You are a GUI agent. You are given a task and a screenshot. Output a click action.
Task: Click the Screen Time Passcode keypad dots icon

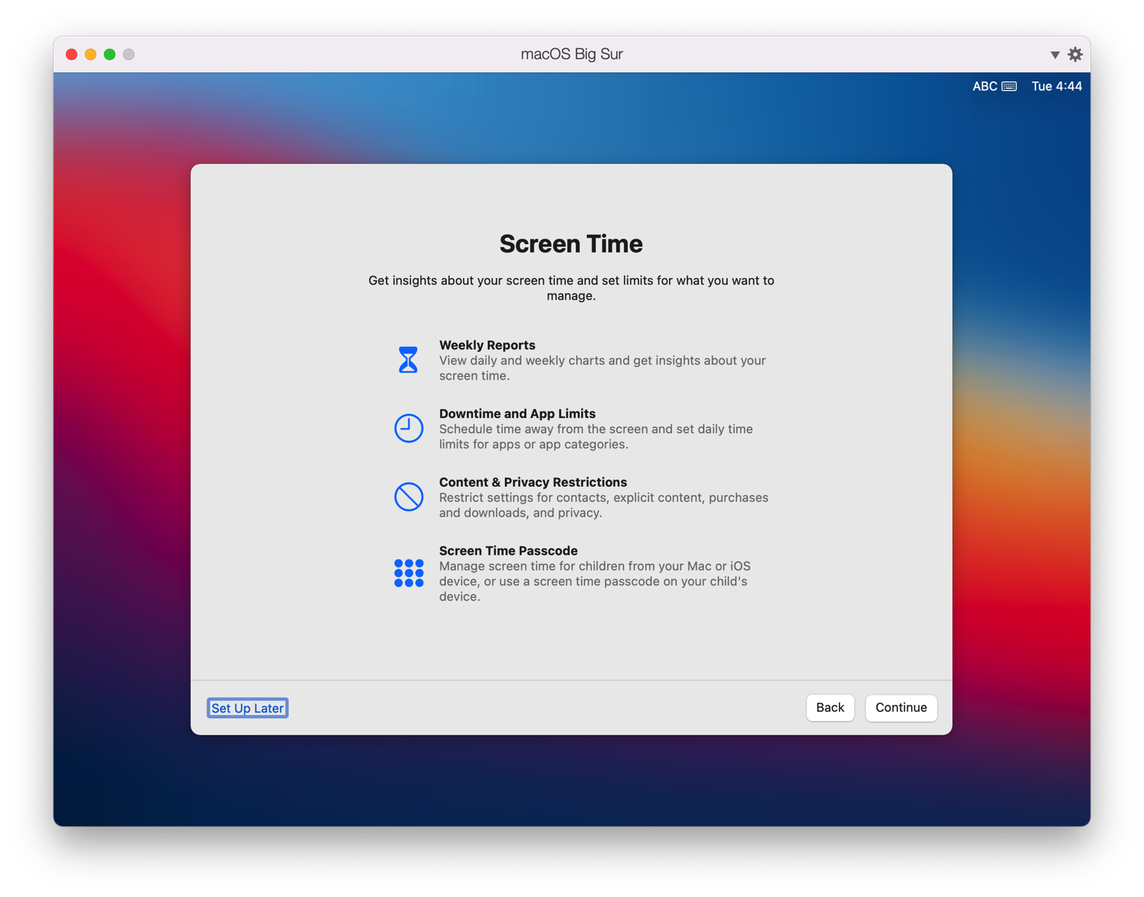(408, 572)
